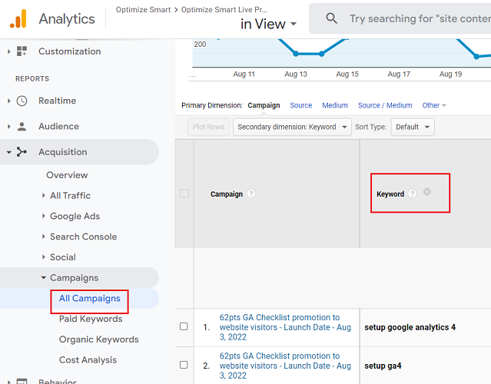
Task: Click the Plot Rows button
Action: click(x=208, y=127)
